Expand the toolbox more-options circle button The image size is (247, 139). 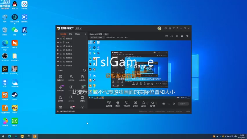84,70
